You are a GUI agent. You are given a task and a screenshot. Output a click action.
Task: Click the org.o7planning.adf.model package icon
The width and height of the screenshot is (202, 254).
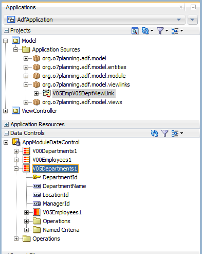click(x=36, y=58)
